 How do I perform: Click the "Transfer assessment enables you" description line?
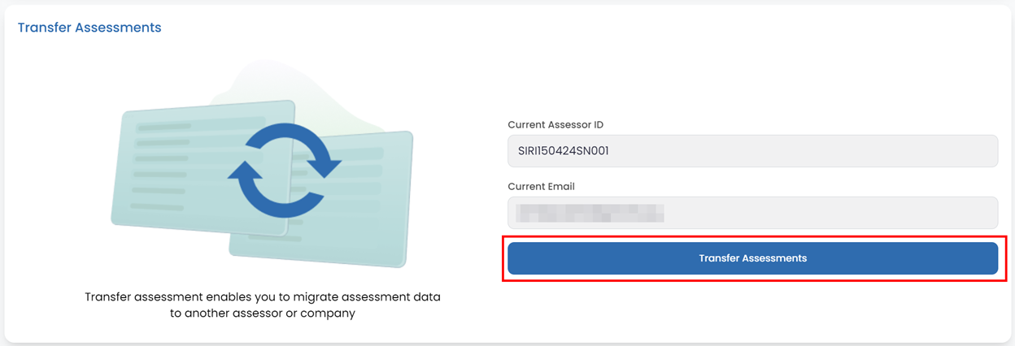click(263, 297)
